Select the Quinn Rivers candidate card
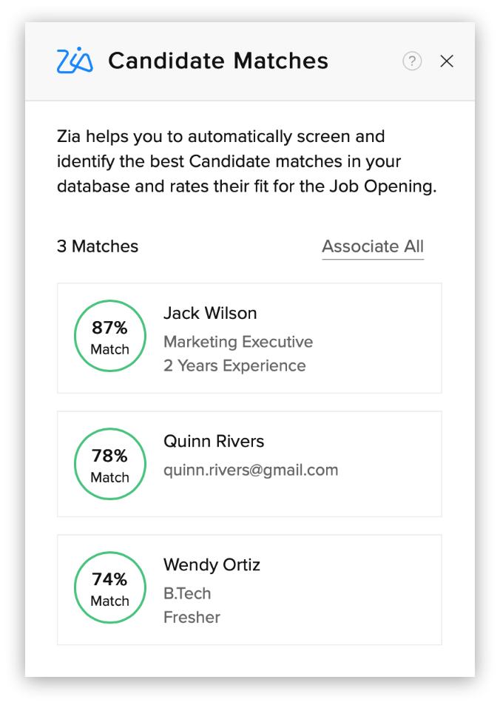 coord(249,464)
